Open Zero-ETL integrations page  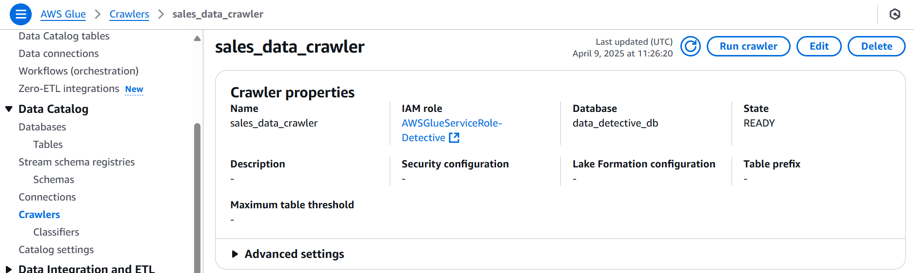[69, 89]
